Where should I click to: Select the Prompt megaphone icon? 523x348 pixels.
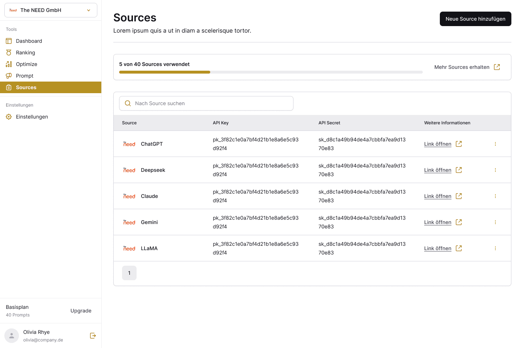[x=9, y=76]
